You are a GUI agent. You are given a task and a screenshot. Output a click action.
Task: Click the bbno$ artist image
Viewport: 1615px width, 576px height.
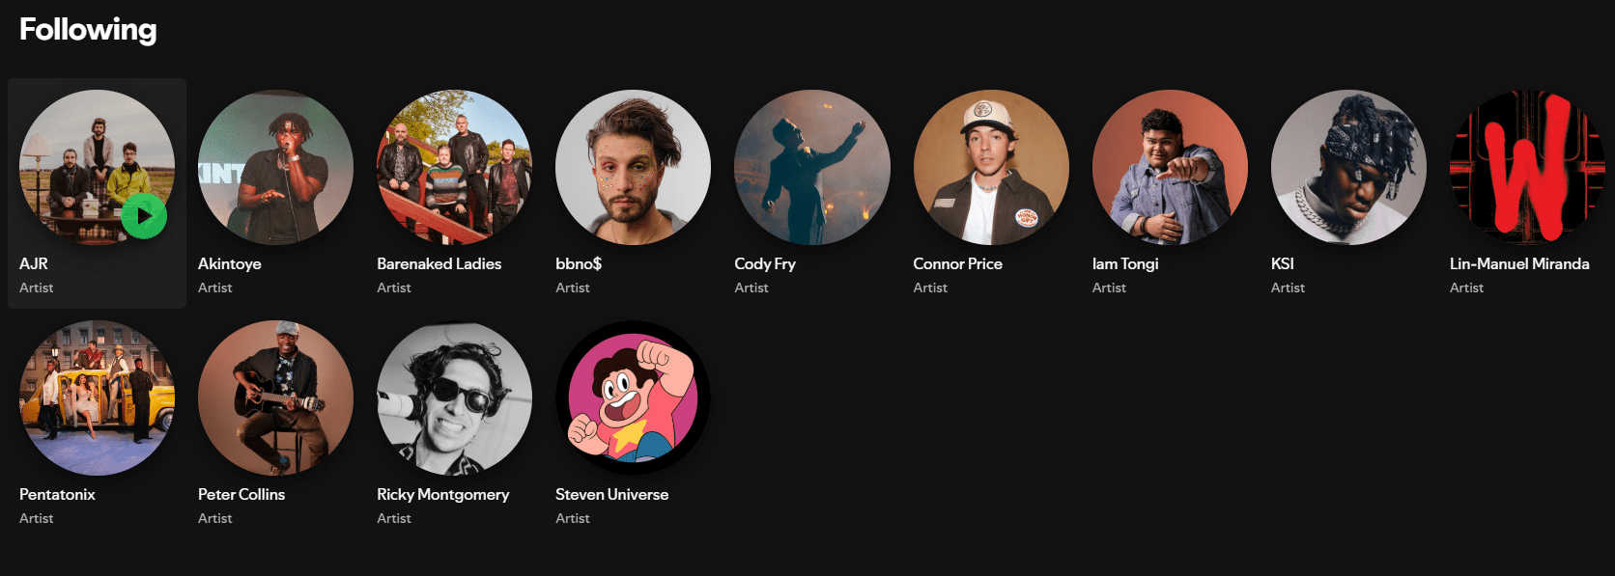[633, 167]
